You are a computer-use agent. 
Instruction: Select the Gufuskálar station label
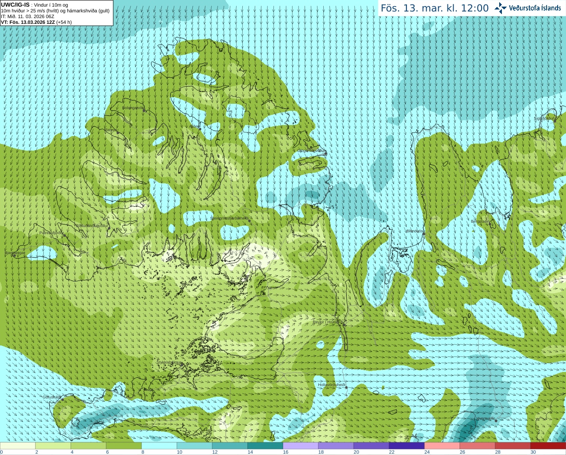tap(52, 397)
